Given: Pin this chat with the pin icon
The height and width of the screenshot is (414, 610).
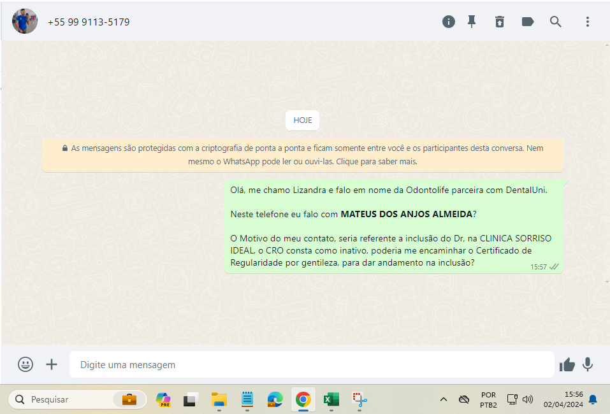Looking at the screenshot, I should [x=472, y=22].
